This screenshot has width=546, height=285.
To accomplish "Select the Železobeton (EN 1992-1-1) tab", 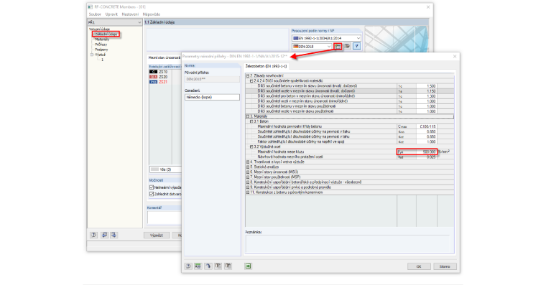I will [267, 66].
